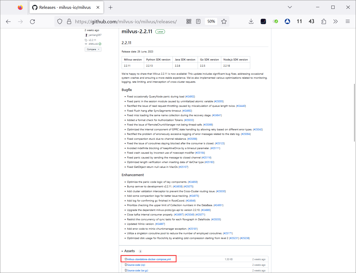Image resolution: width=356 pixels, height=273 pixels.
Task: Open issue #25042 on GRPC state handling
Action: (258, 130)
